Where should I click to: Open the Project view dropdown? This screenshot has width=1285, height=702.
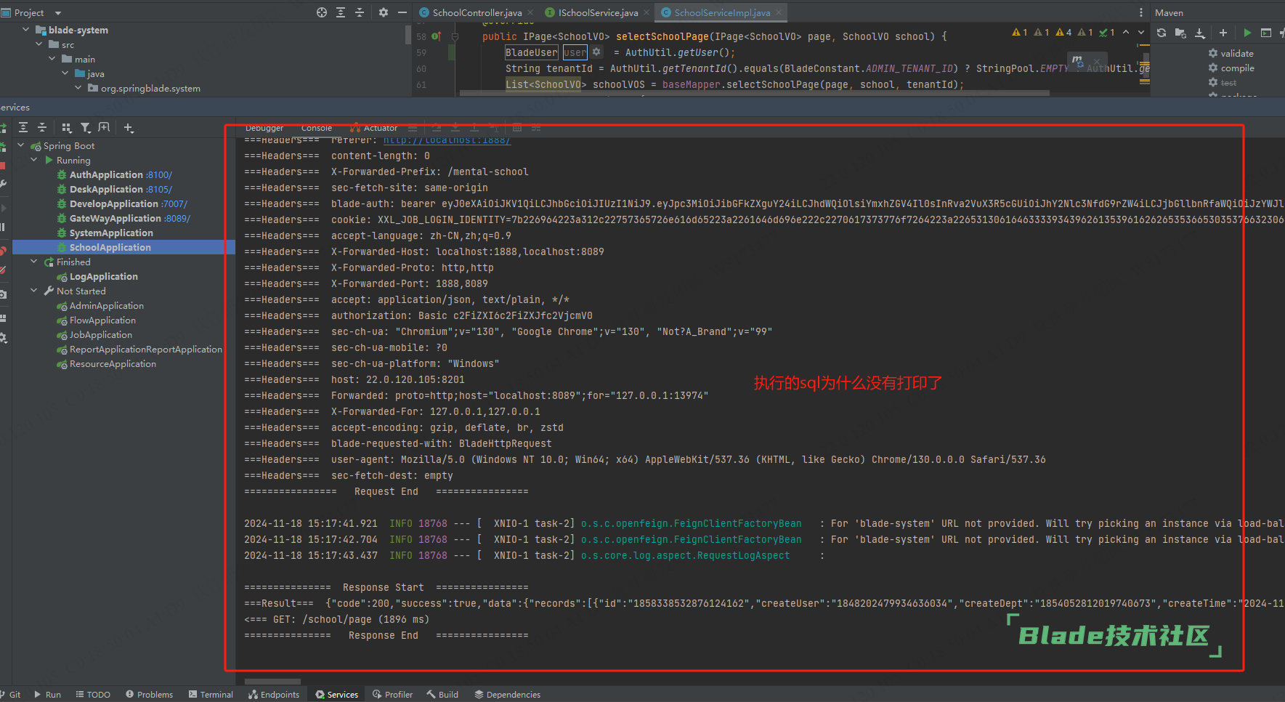pyautogui.click(x=58, y=13)
